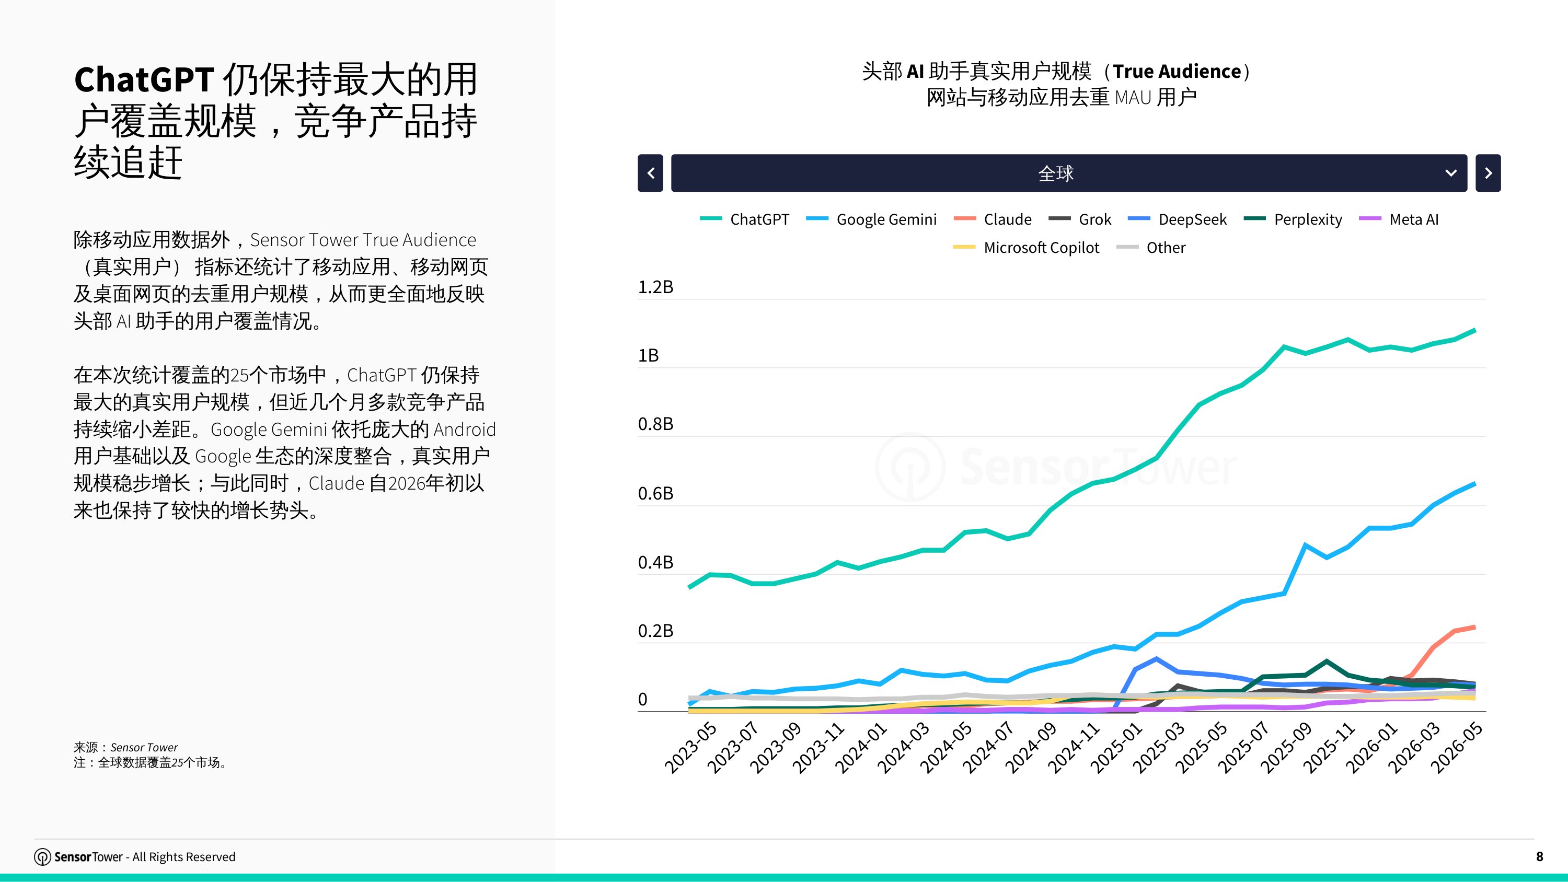
Task: Toggle Claude series in legend
Action: [993, 219]
